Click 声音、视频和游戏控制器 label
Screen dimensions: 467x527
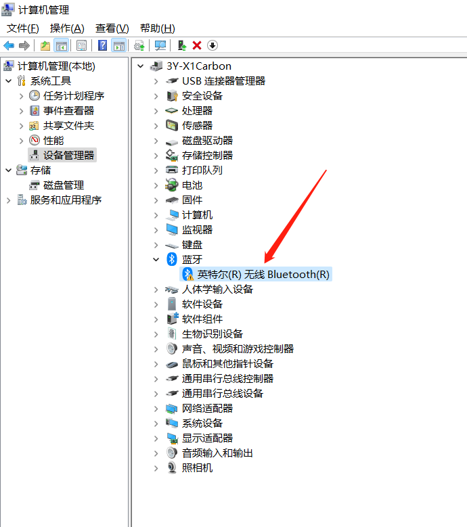(238, 349)
